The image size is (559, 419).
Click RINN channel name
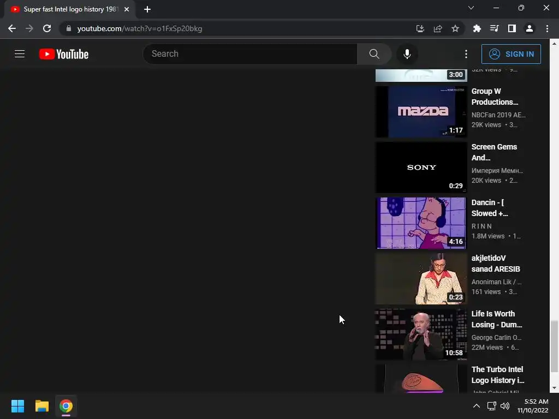click(x=481, y=226)
